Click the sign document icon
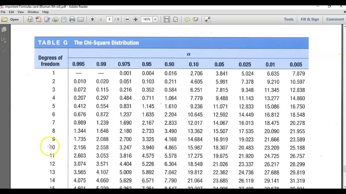 [x=47, y=19]
